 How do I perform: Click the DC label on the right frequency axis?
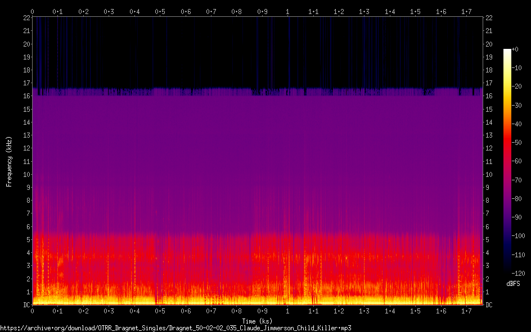489,304
